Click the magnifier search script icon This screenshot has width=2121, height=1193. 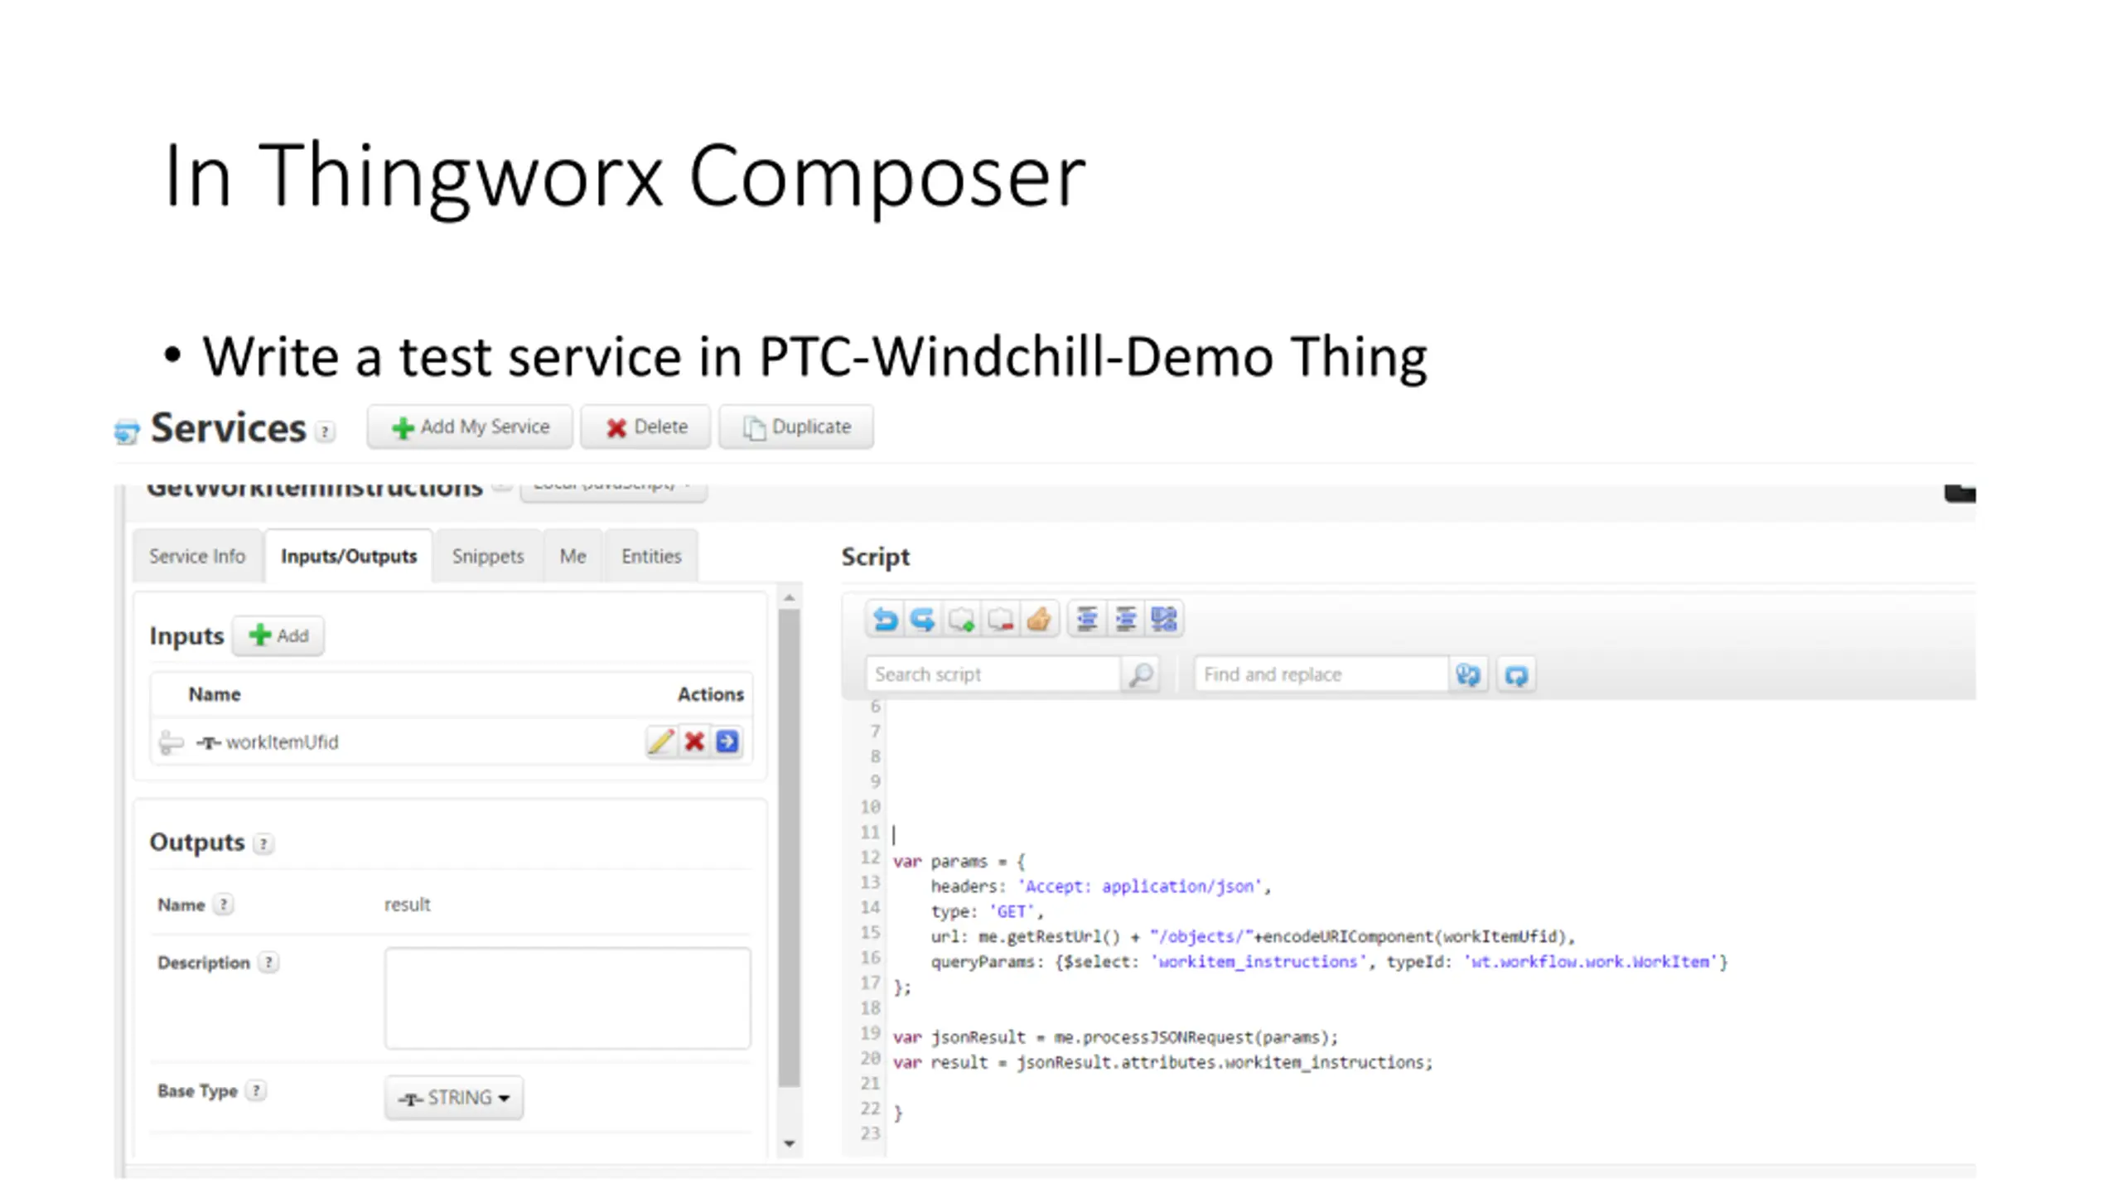tap(1140, 674)
